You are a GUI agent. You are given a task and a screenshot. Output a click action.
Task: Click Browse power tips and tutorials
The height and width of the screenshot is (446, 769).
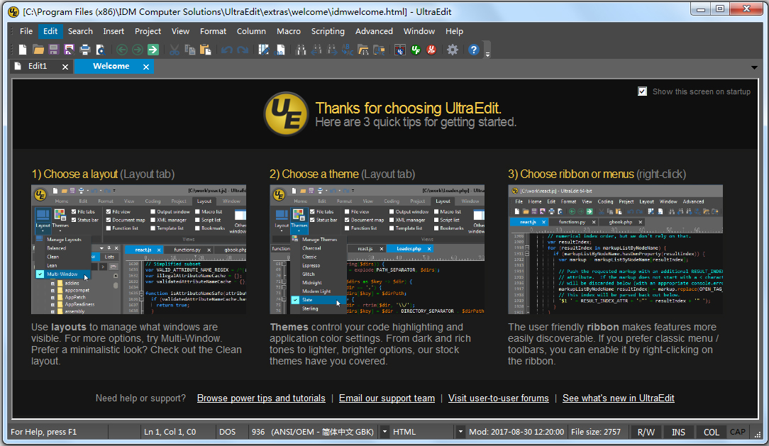coord(260,398)
